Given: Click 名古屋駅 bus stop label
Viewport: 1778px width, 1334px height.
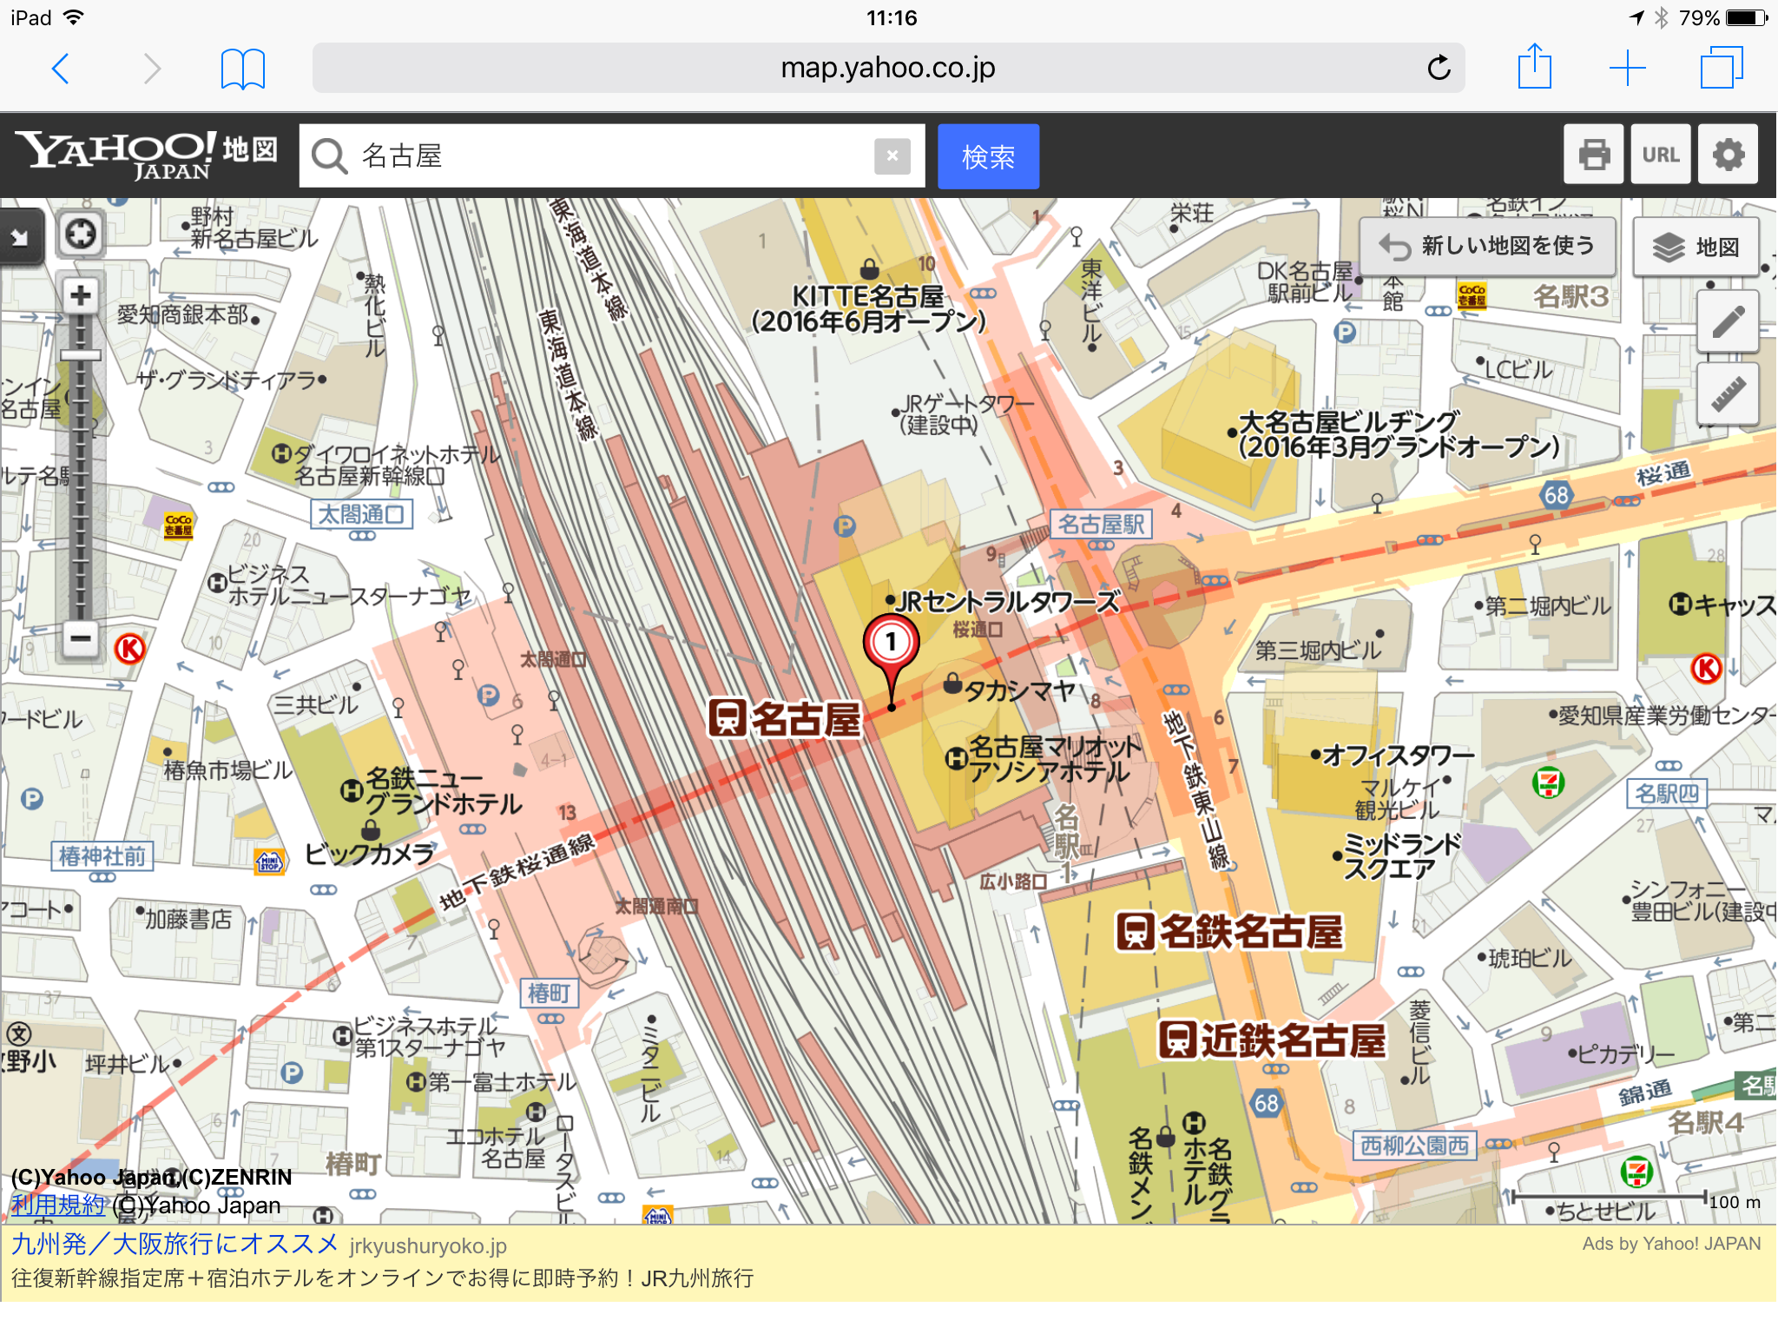Looking at the screenshot, I should (x=1102, y=525).
